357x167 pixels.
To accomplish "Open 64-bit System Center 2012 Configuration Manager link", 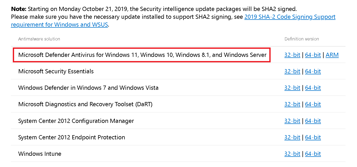I will point(313,121).
